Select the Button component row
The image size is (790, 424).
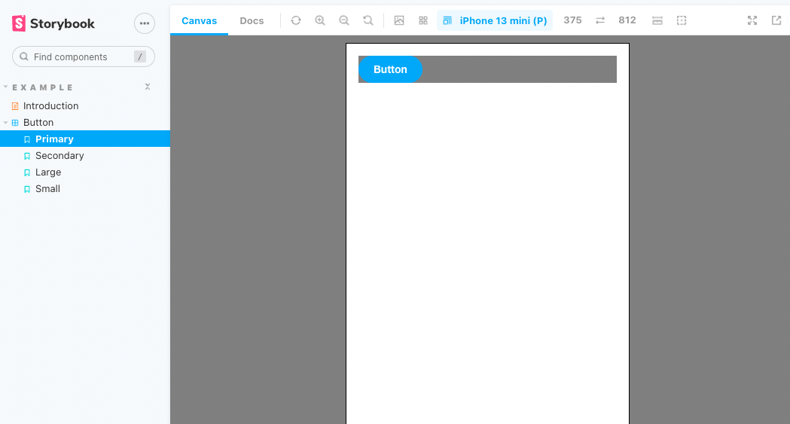[x=85, y=122]
